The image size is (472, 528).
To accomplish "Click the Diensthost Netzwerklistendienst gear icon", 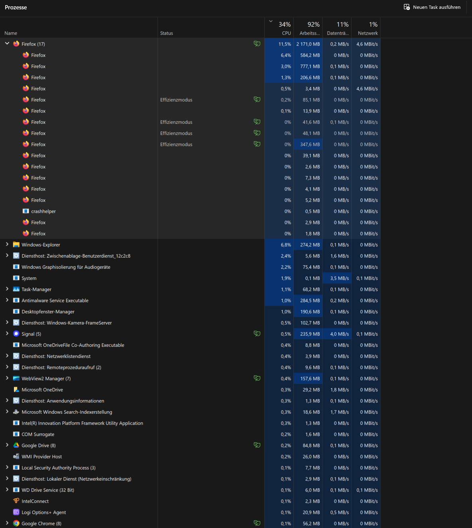I will tap(16, 356).
